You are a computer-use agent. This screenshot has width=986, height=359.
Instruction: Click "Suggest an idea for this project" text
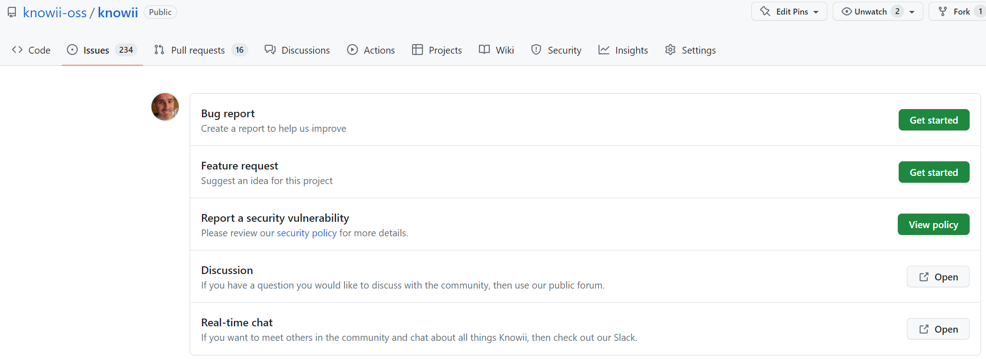tap(267, 181)
